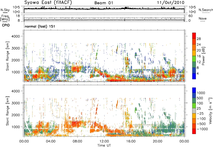
Task: Click the "16" power color bar value
Action: click(x=199, y=56)
